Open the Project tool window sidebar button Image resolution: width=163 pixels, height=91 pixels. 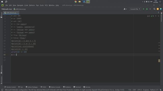tap(2, 15)
